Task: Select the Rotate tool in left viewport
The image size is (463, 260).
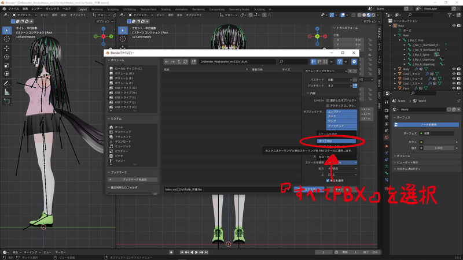Action: tap(7, 57)
